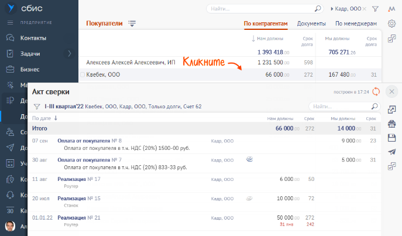Click the Покупатели heading
Viewport: 402px width, 236px height.
click(x=104, y=23)
